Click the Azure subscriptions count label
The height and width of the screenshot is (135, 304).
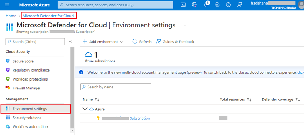[100, 61]
